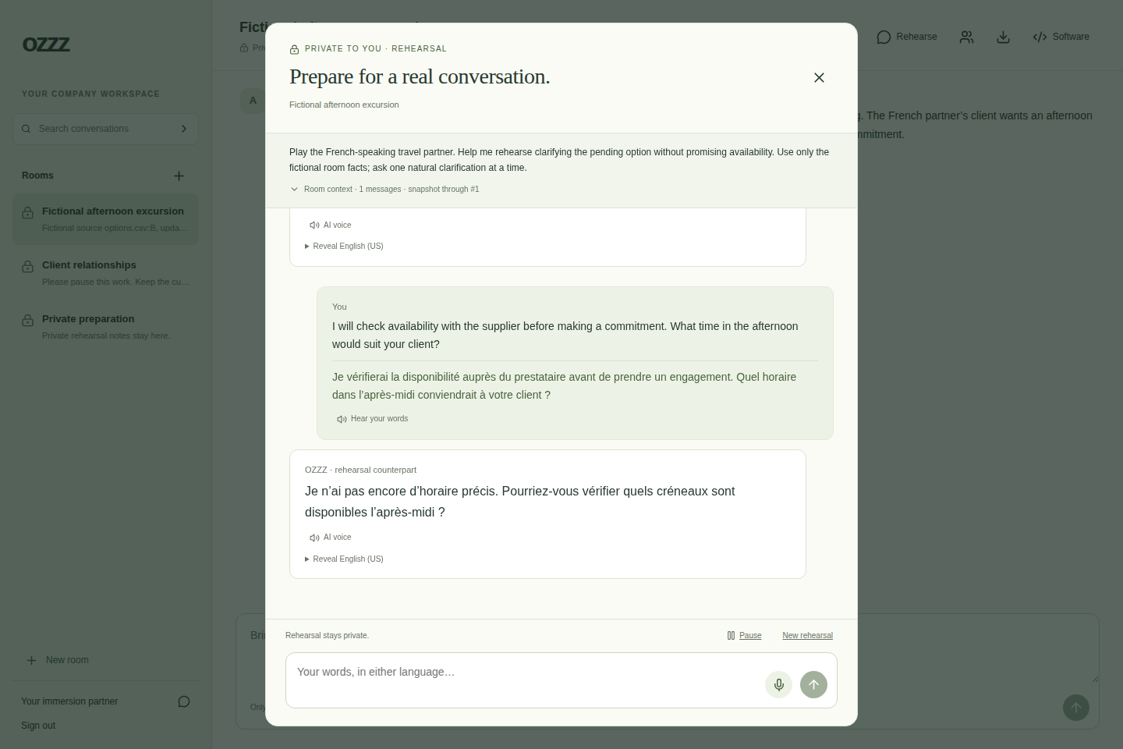Expand the Room context snapshot details
Viewport: 1123px width, 749px height.
coord(384,189)
